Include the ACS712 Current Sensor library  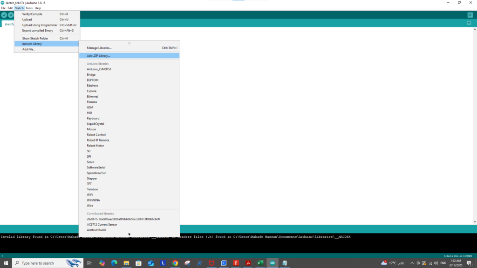[129, 225]
